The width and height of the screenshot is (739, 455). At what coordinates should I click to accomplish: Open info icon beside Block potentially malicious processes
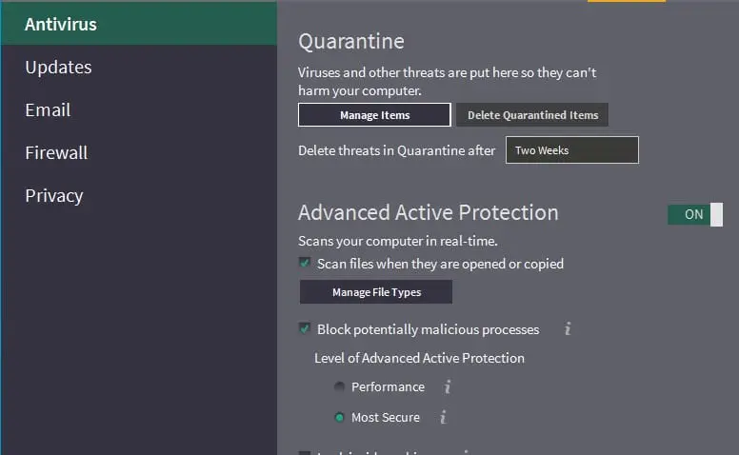(568, 328)
